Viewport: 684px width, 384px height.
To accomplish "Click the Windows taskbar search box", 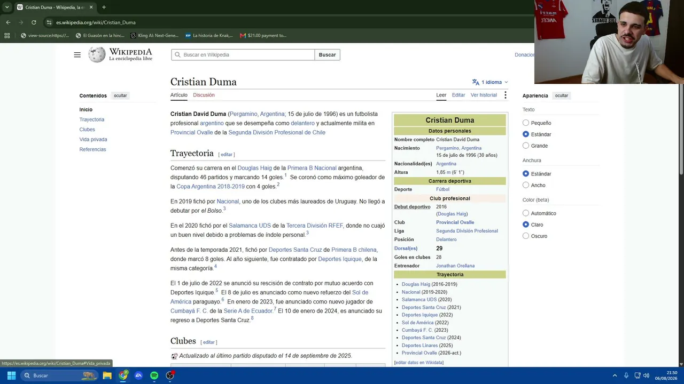I will pos(60,375).
